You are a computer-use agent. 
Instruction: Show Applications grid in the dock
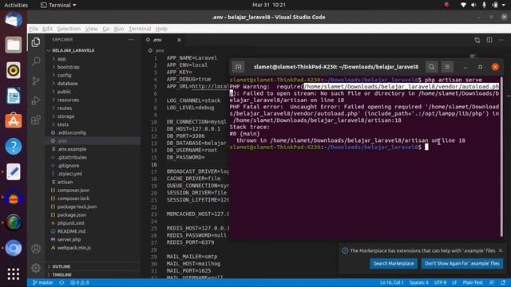point(14,274)
